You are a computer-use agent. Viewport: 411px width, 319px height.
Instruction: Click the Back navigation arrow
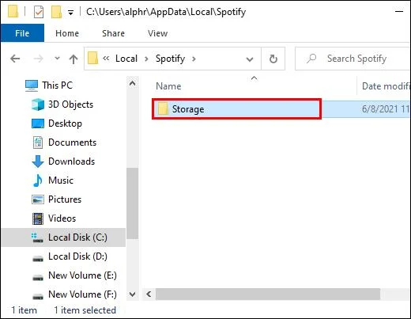click(x=15, y=59)
